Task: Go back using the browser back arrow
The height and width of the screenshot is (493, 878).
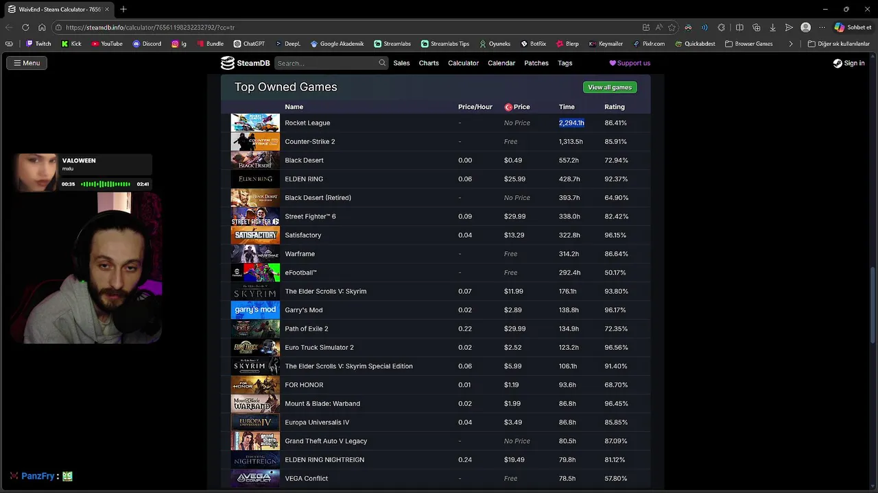Action: 9,27
